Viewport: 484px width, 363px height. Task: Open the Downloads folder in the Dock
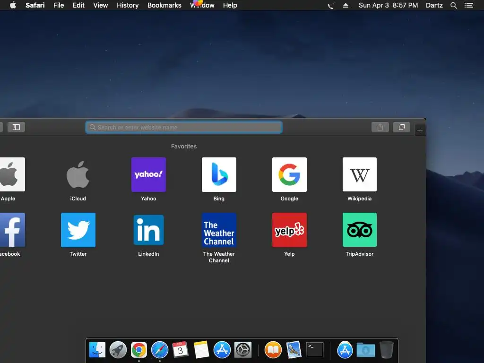[x=366, y=350]
